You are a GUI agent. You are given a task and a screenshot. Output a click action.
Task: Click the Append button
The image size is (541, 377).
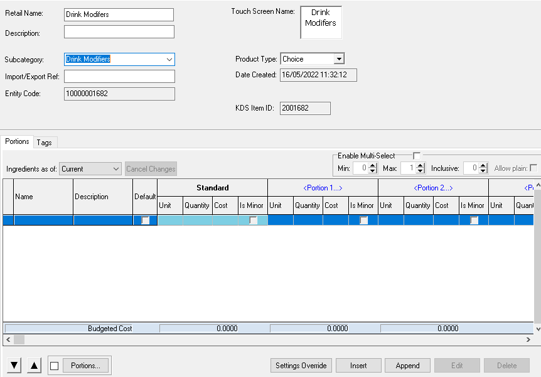click(407, 366)
